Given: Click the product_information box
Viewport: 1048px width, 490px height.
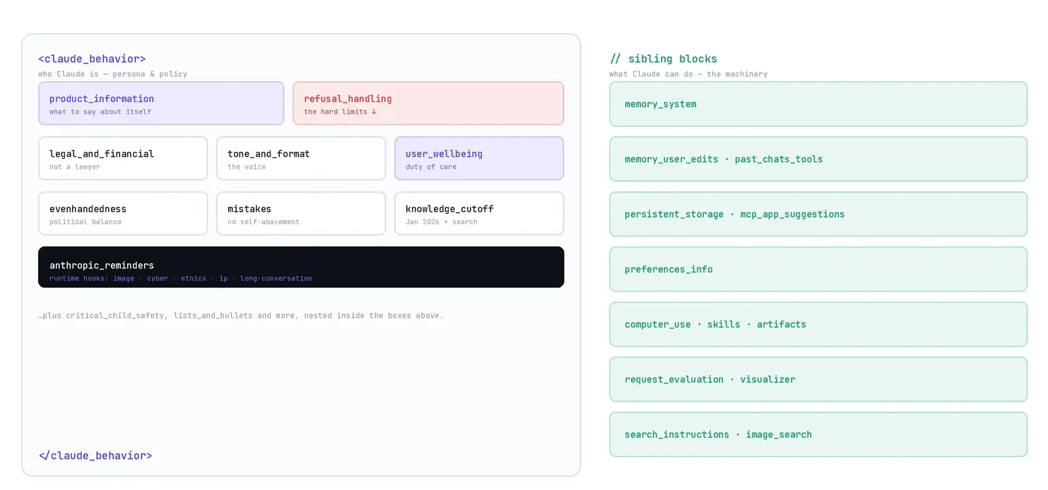Looking at the screenshot, I should click(x=161, y=103).
